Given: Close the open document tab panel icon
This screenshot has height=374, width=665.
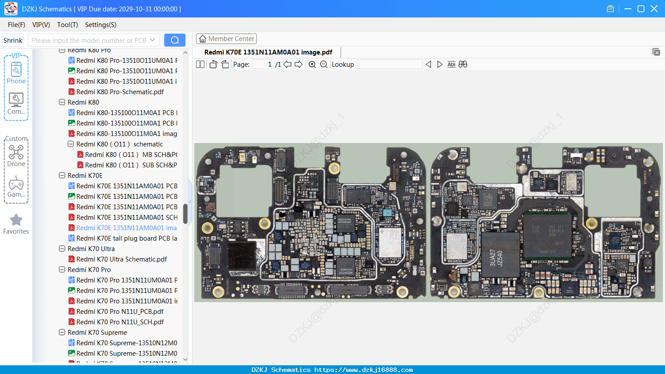Looking at the screenshot, I should 656,52.
